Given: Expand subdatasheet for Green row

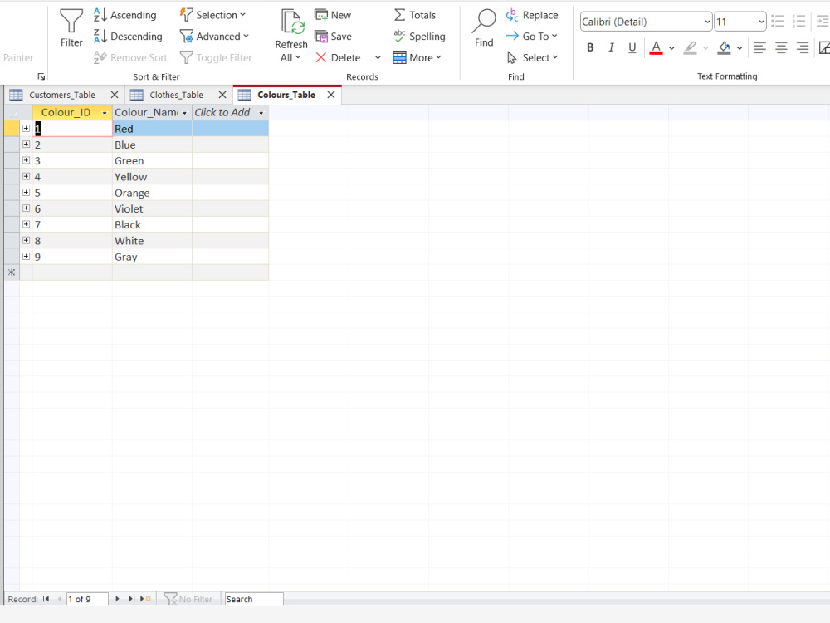Looking at the screenshot, I should 26,160.
